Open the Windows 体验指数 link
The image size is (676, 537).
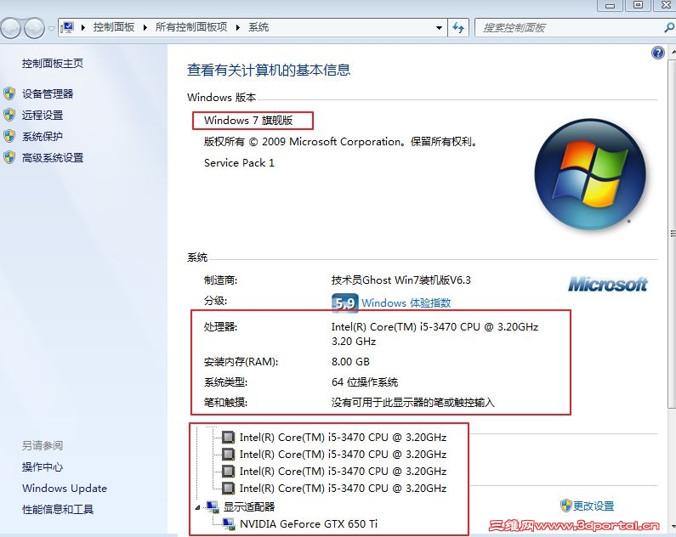[406, 302]
